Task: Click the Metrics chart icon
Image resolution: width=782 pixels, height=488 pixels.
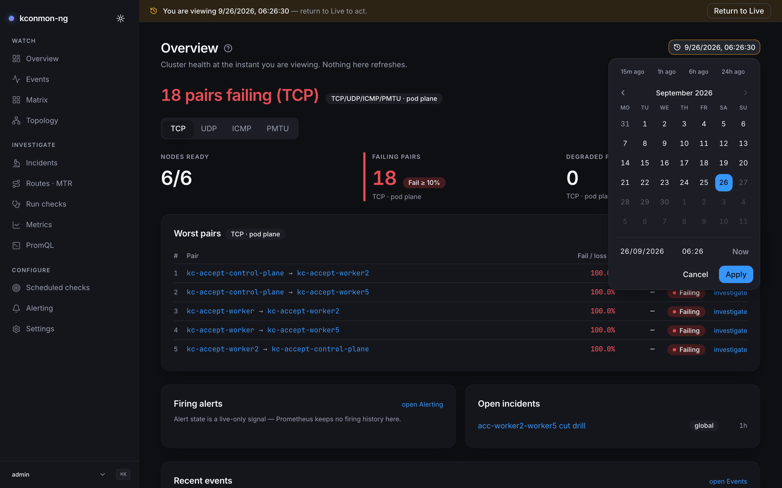Action: pyautogui.click(x=16, y=225)
